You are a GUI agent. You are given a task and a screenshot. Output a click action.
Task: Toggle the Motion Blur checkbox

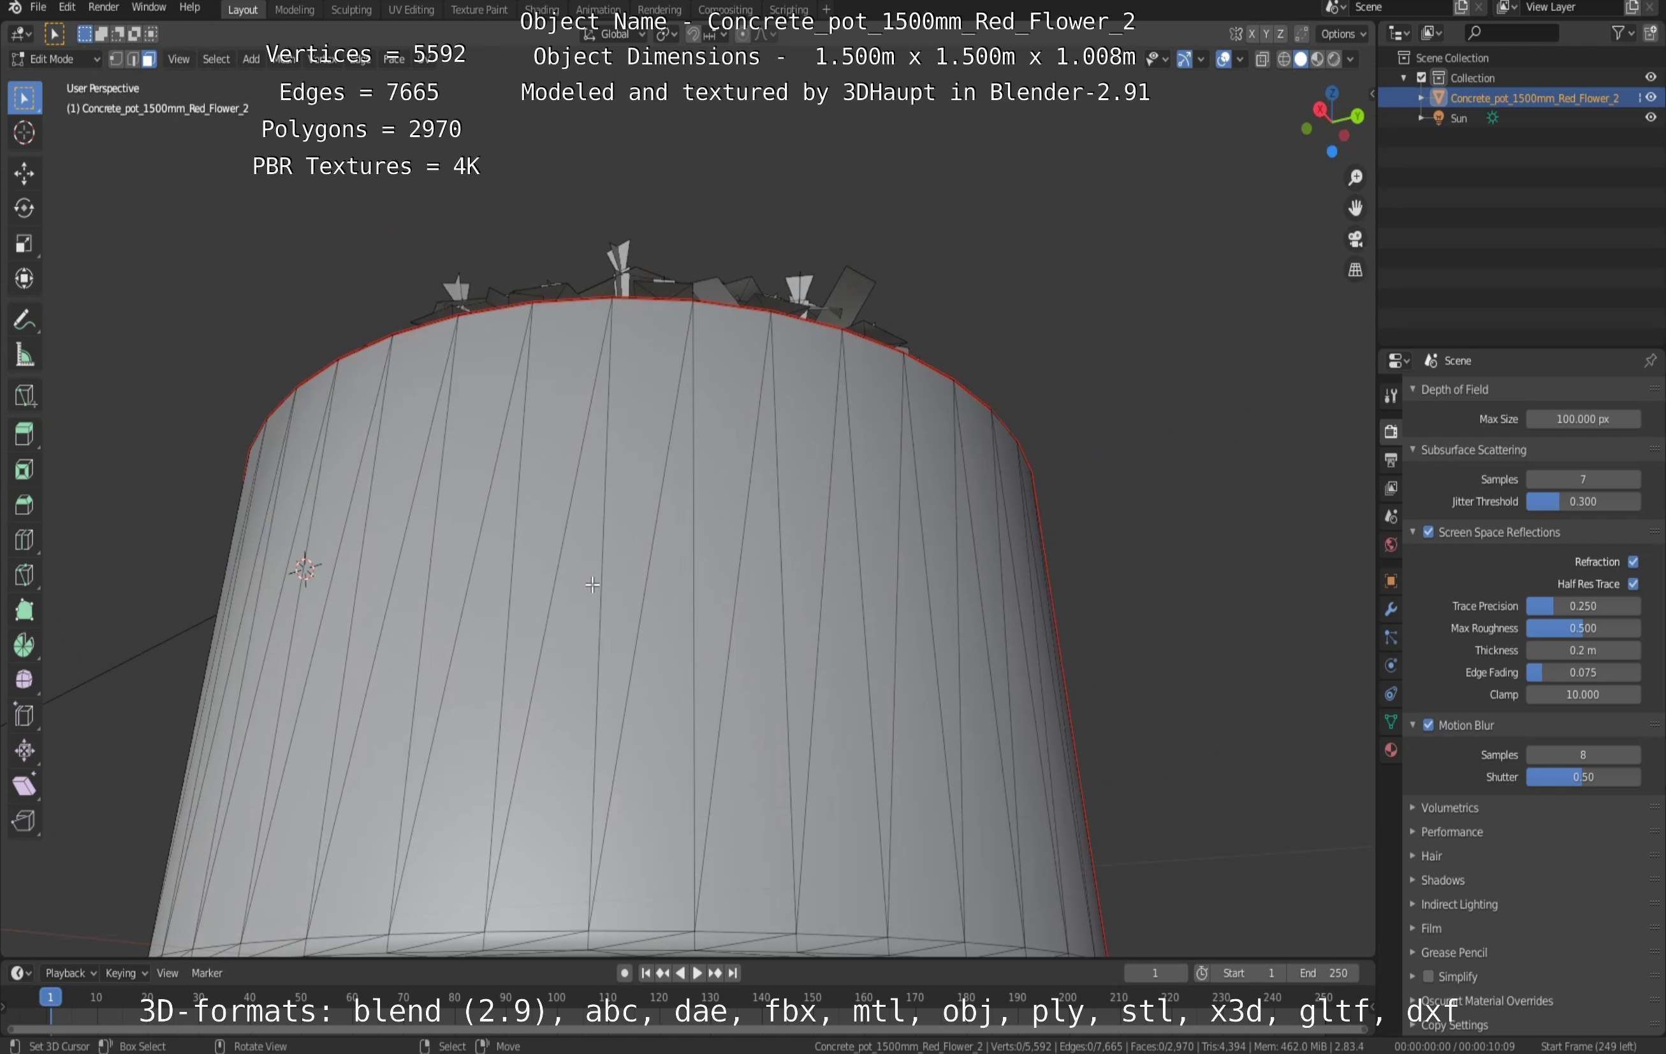[1429, 724]
